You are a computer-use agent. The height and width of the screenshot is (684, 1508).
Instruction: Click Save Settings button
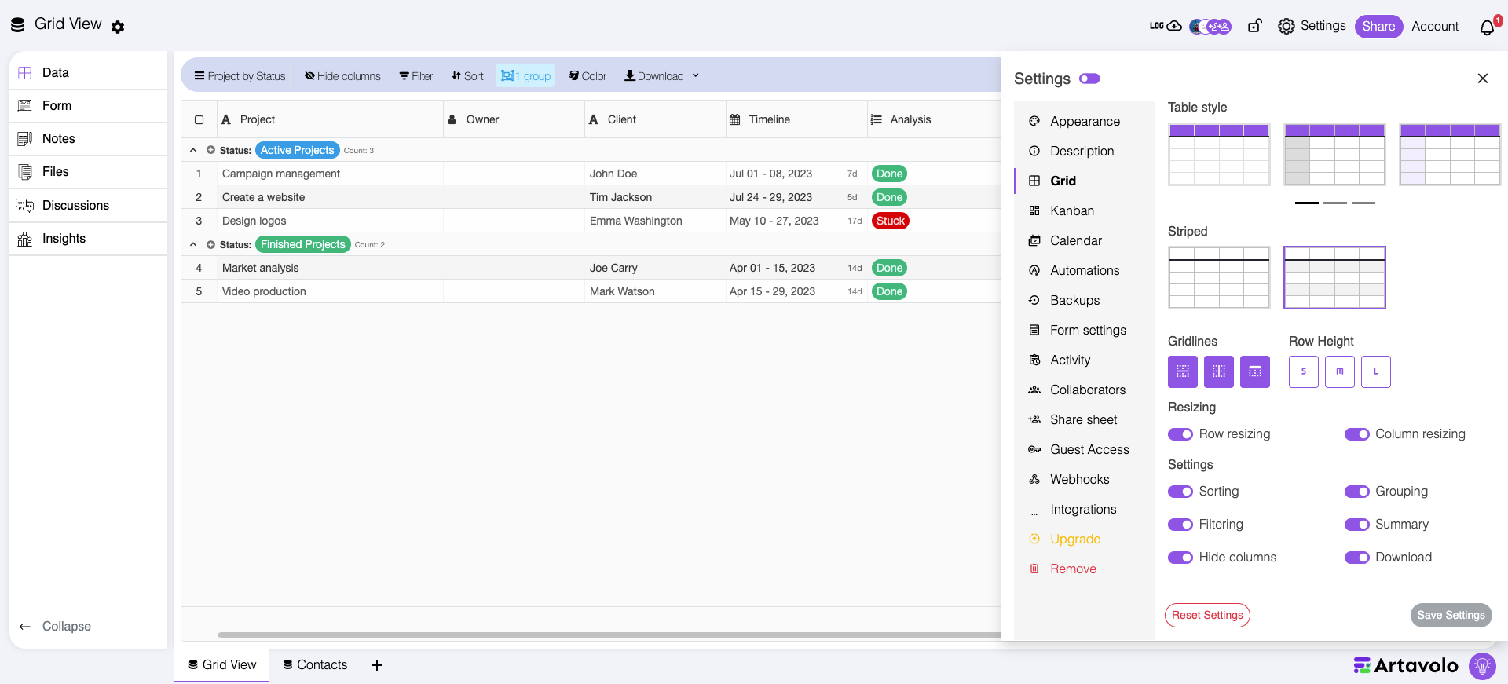click(x=1451, y=615)
